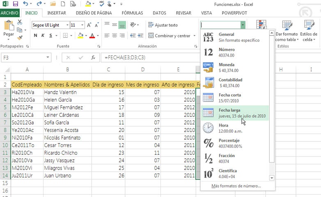The image size is (321, 197).
Task: Open Más formatos de número link
Action: click(x=236, y=186)
